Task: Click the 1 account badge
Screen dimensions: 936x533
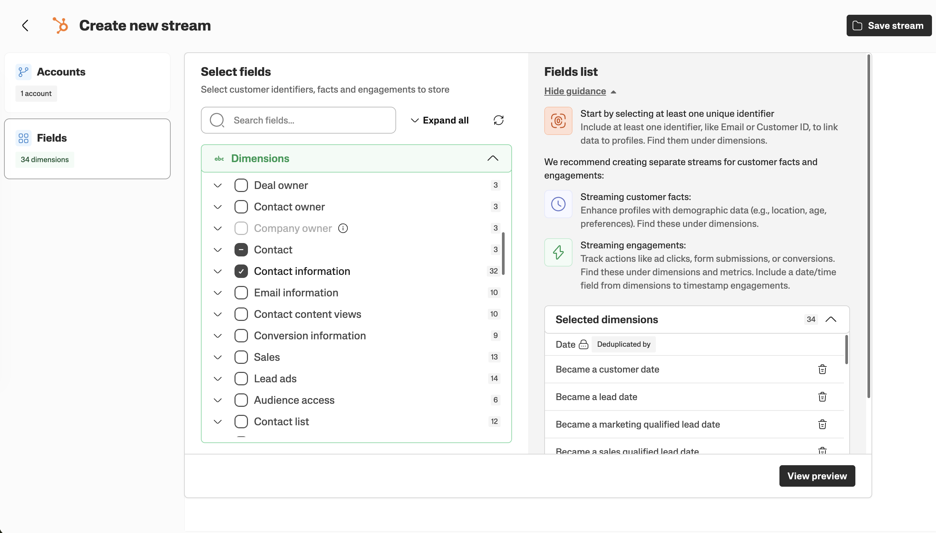Action: pos(36,93)
